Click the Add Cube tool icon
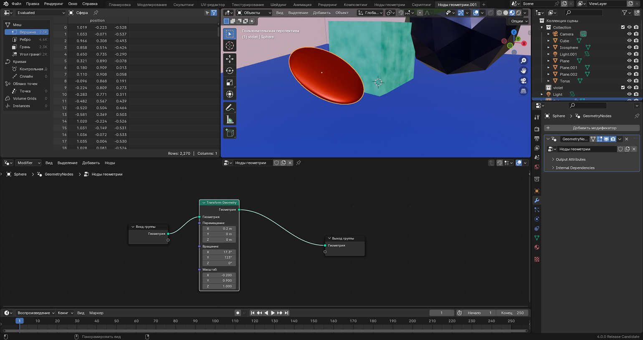Screen dimensions: 643x340 tap(230, 133)
